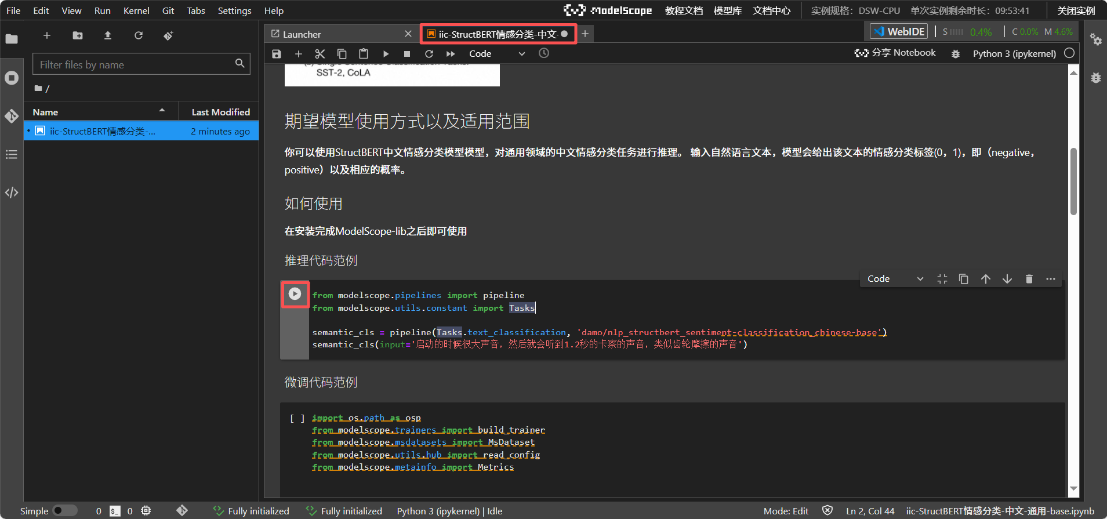This screenshot has height=519, width=1107.
Task: Delete the cell with the trash icon
Action: 1029,279
